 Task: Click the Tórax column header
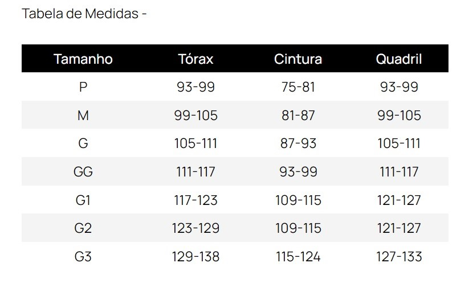click(x=195, y=59)
